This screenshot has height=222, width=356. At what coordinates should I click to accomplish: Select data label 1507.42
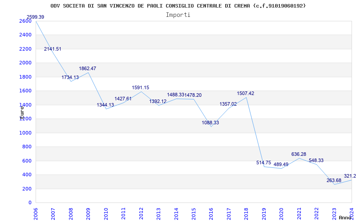click(246, 93)
